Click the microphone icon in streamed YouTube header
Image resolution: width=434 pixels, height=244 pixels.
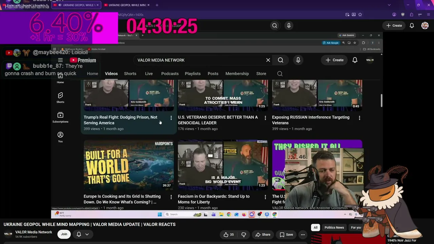tap(298, 60)
